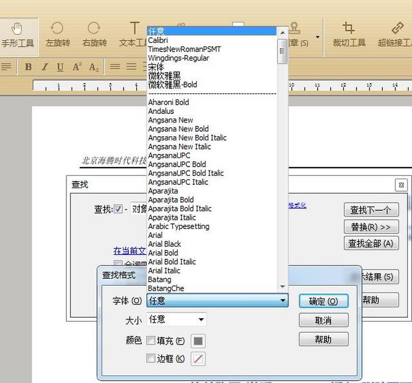The height and width of the screenshot is (383, 412).
Task: Click the font list scroll up arrow
Action: (x=283, y=33)
